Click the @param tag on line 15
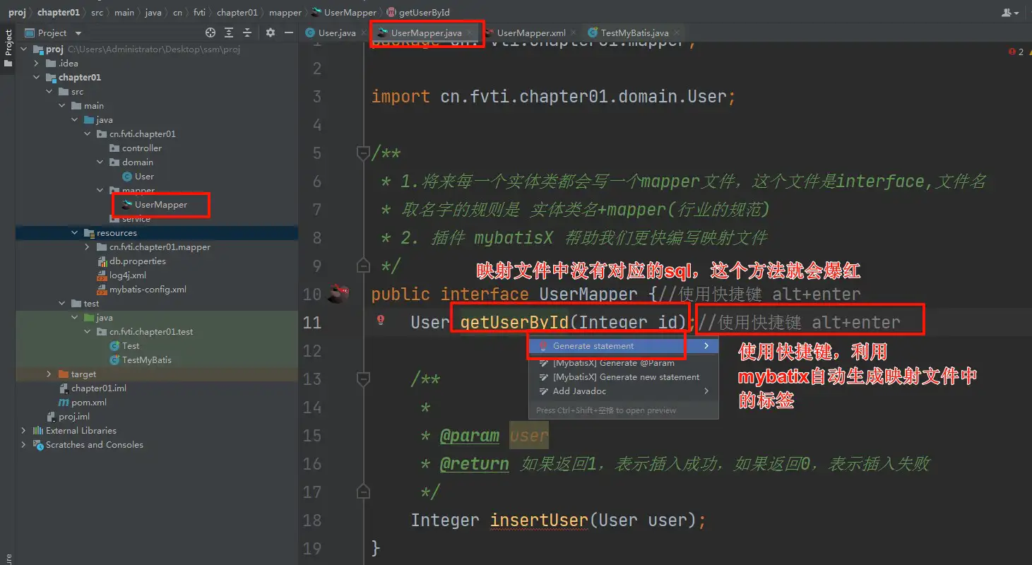The width and height of the screenshot is (1032, 565). (470, 436)
